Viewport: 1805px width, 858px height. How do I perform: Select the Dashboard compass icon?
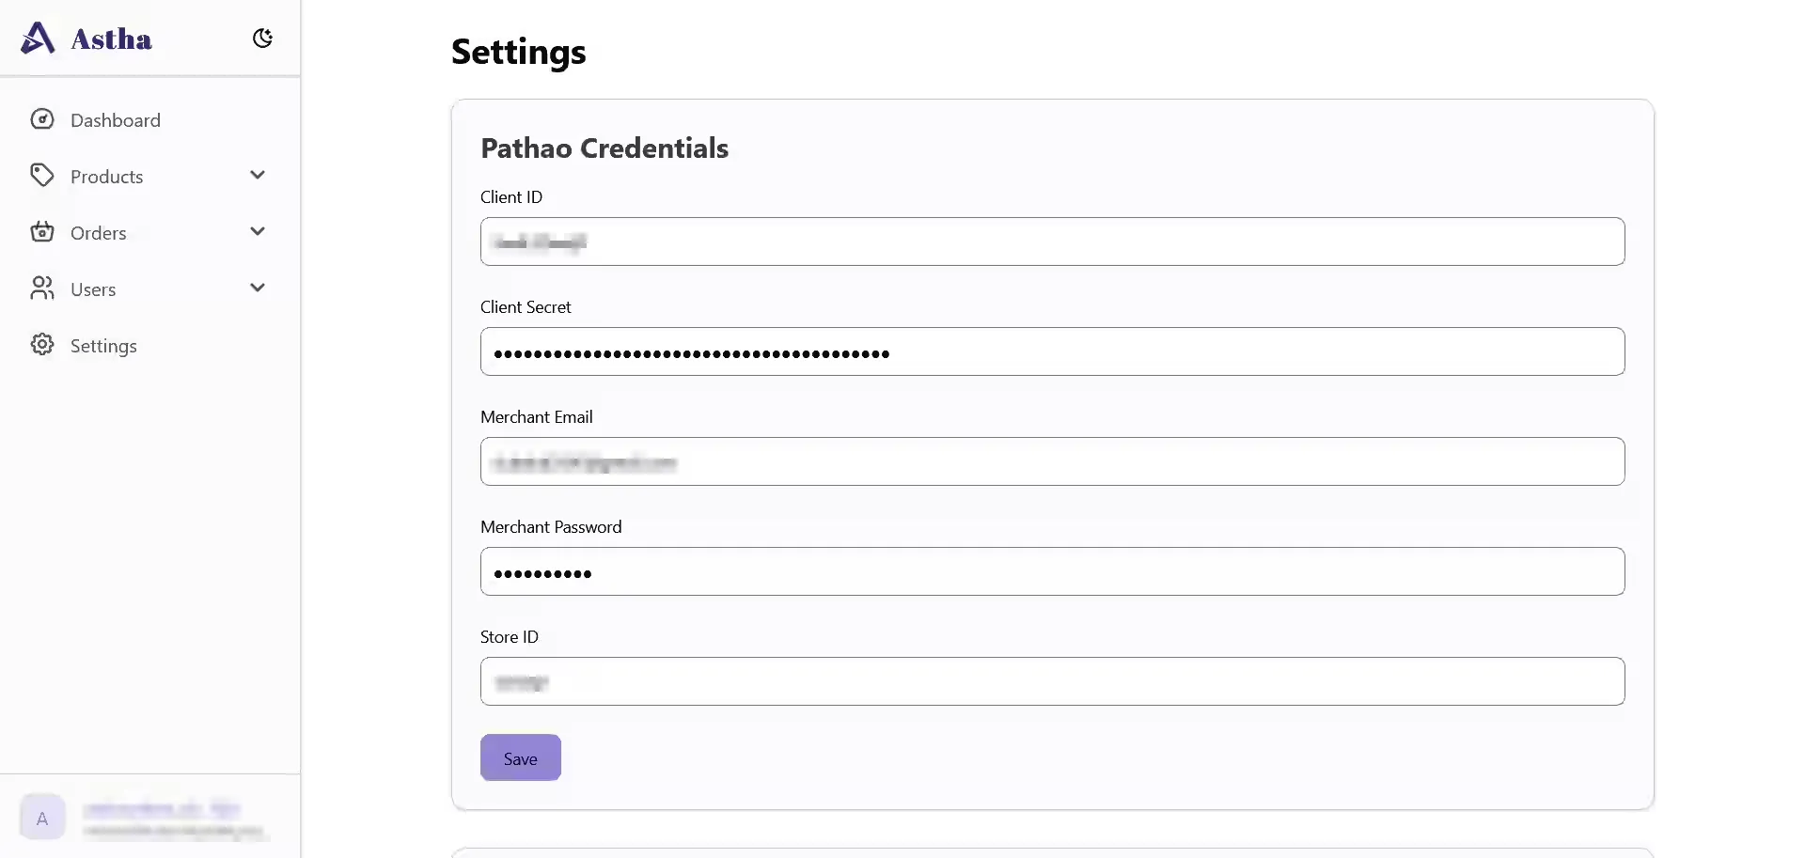(42, 119)
